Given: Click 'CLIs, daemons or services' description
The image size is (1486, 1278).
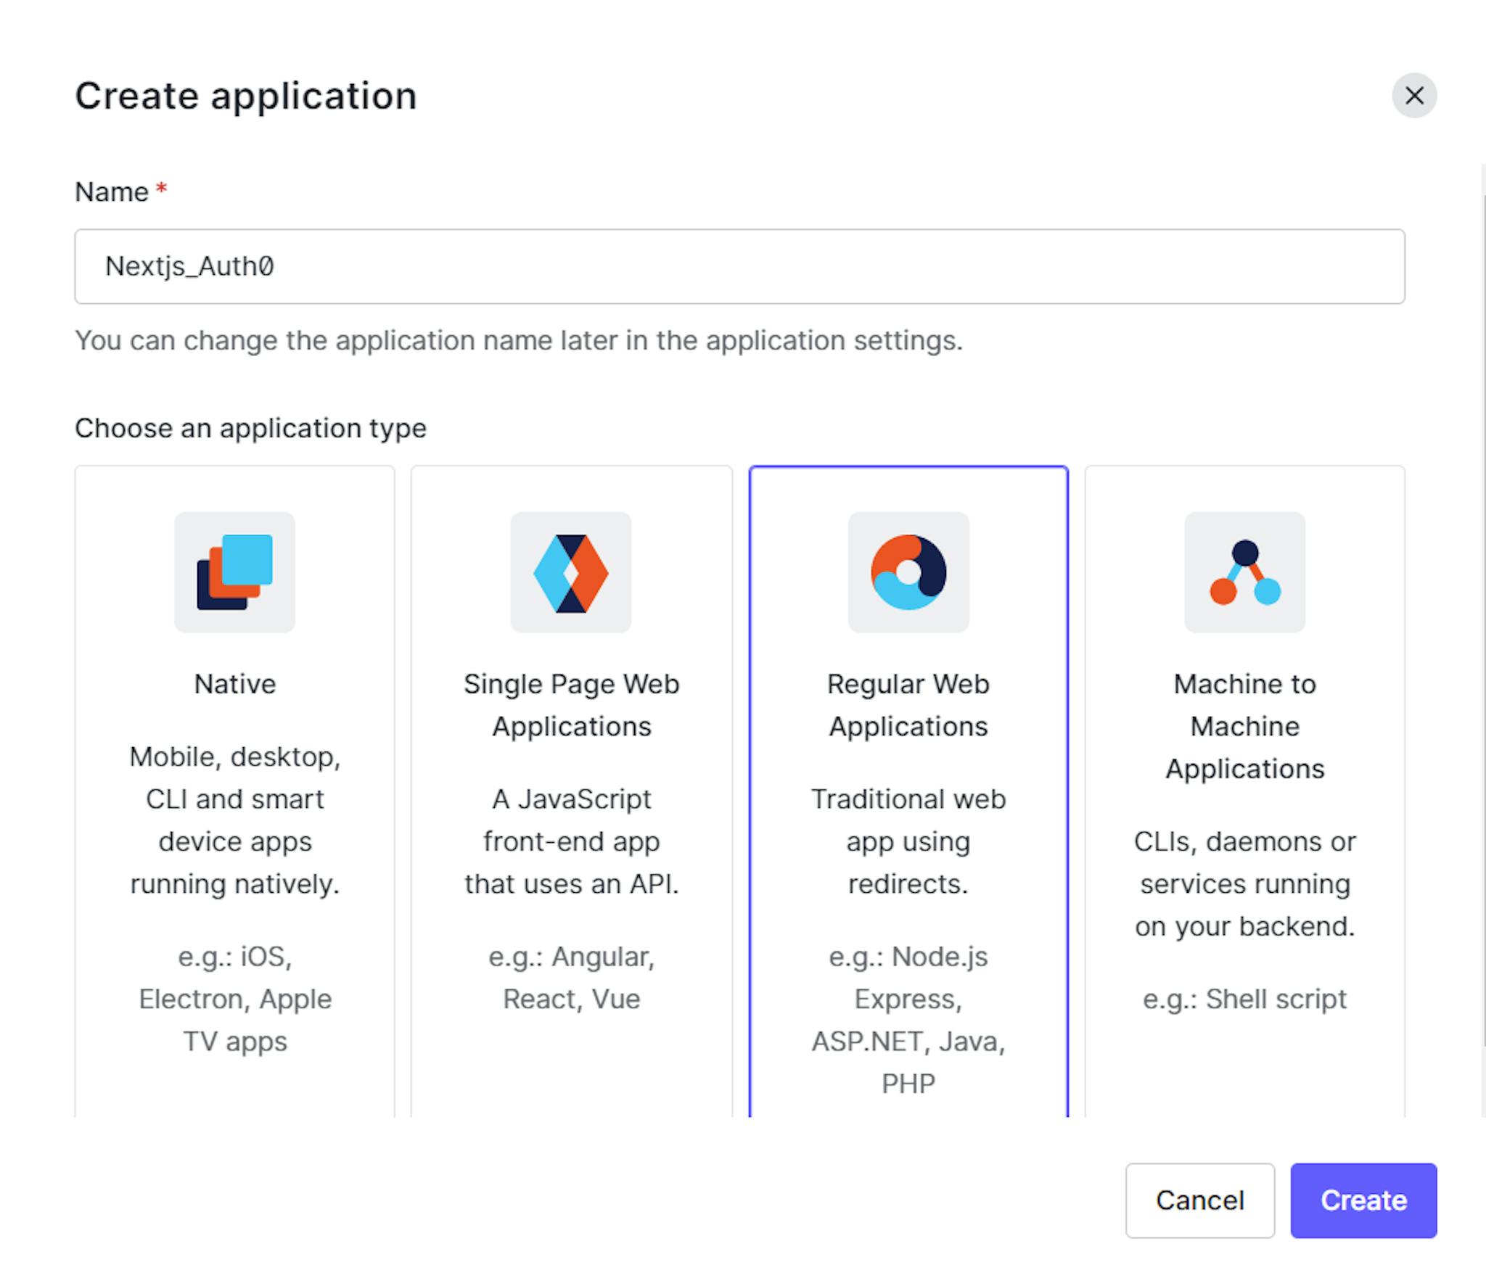Looking at the screenshot, I should (1244, 883).
